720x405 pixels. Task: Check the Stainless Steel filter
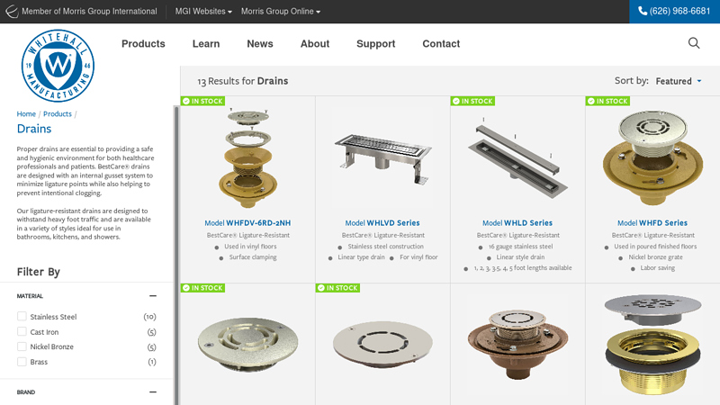coord(22,317)
